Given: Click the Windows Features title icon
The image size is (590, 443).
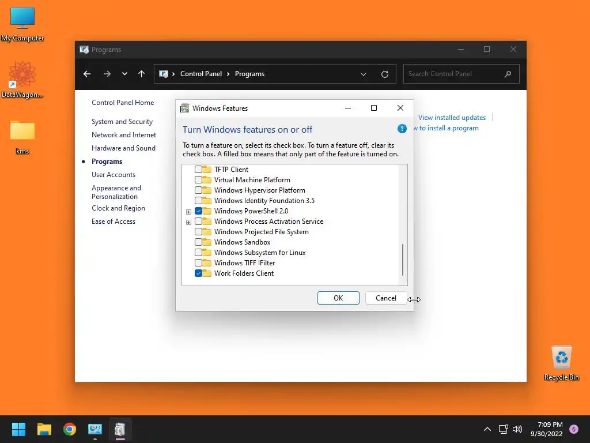Looking at the screenshot, I should (184, 108).
